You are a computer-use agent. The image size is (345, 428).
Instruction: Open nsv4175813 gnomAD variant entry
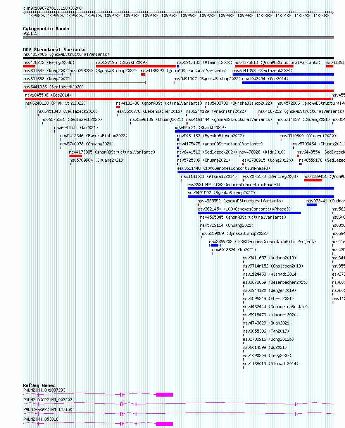pos(278,63)
